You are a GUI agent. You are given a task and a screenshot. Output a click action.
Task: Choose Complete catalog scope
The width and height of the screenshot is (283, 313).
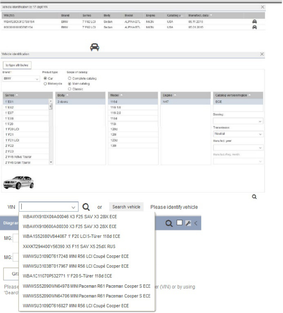[70, 78]
